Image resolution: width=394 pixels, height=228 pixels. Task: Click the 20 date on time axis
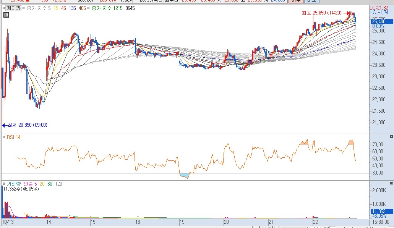coord(226,222)
